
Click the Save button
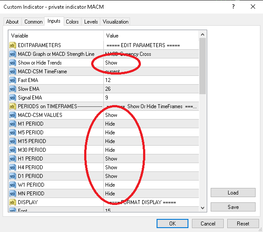click(x=233, y=207)
